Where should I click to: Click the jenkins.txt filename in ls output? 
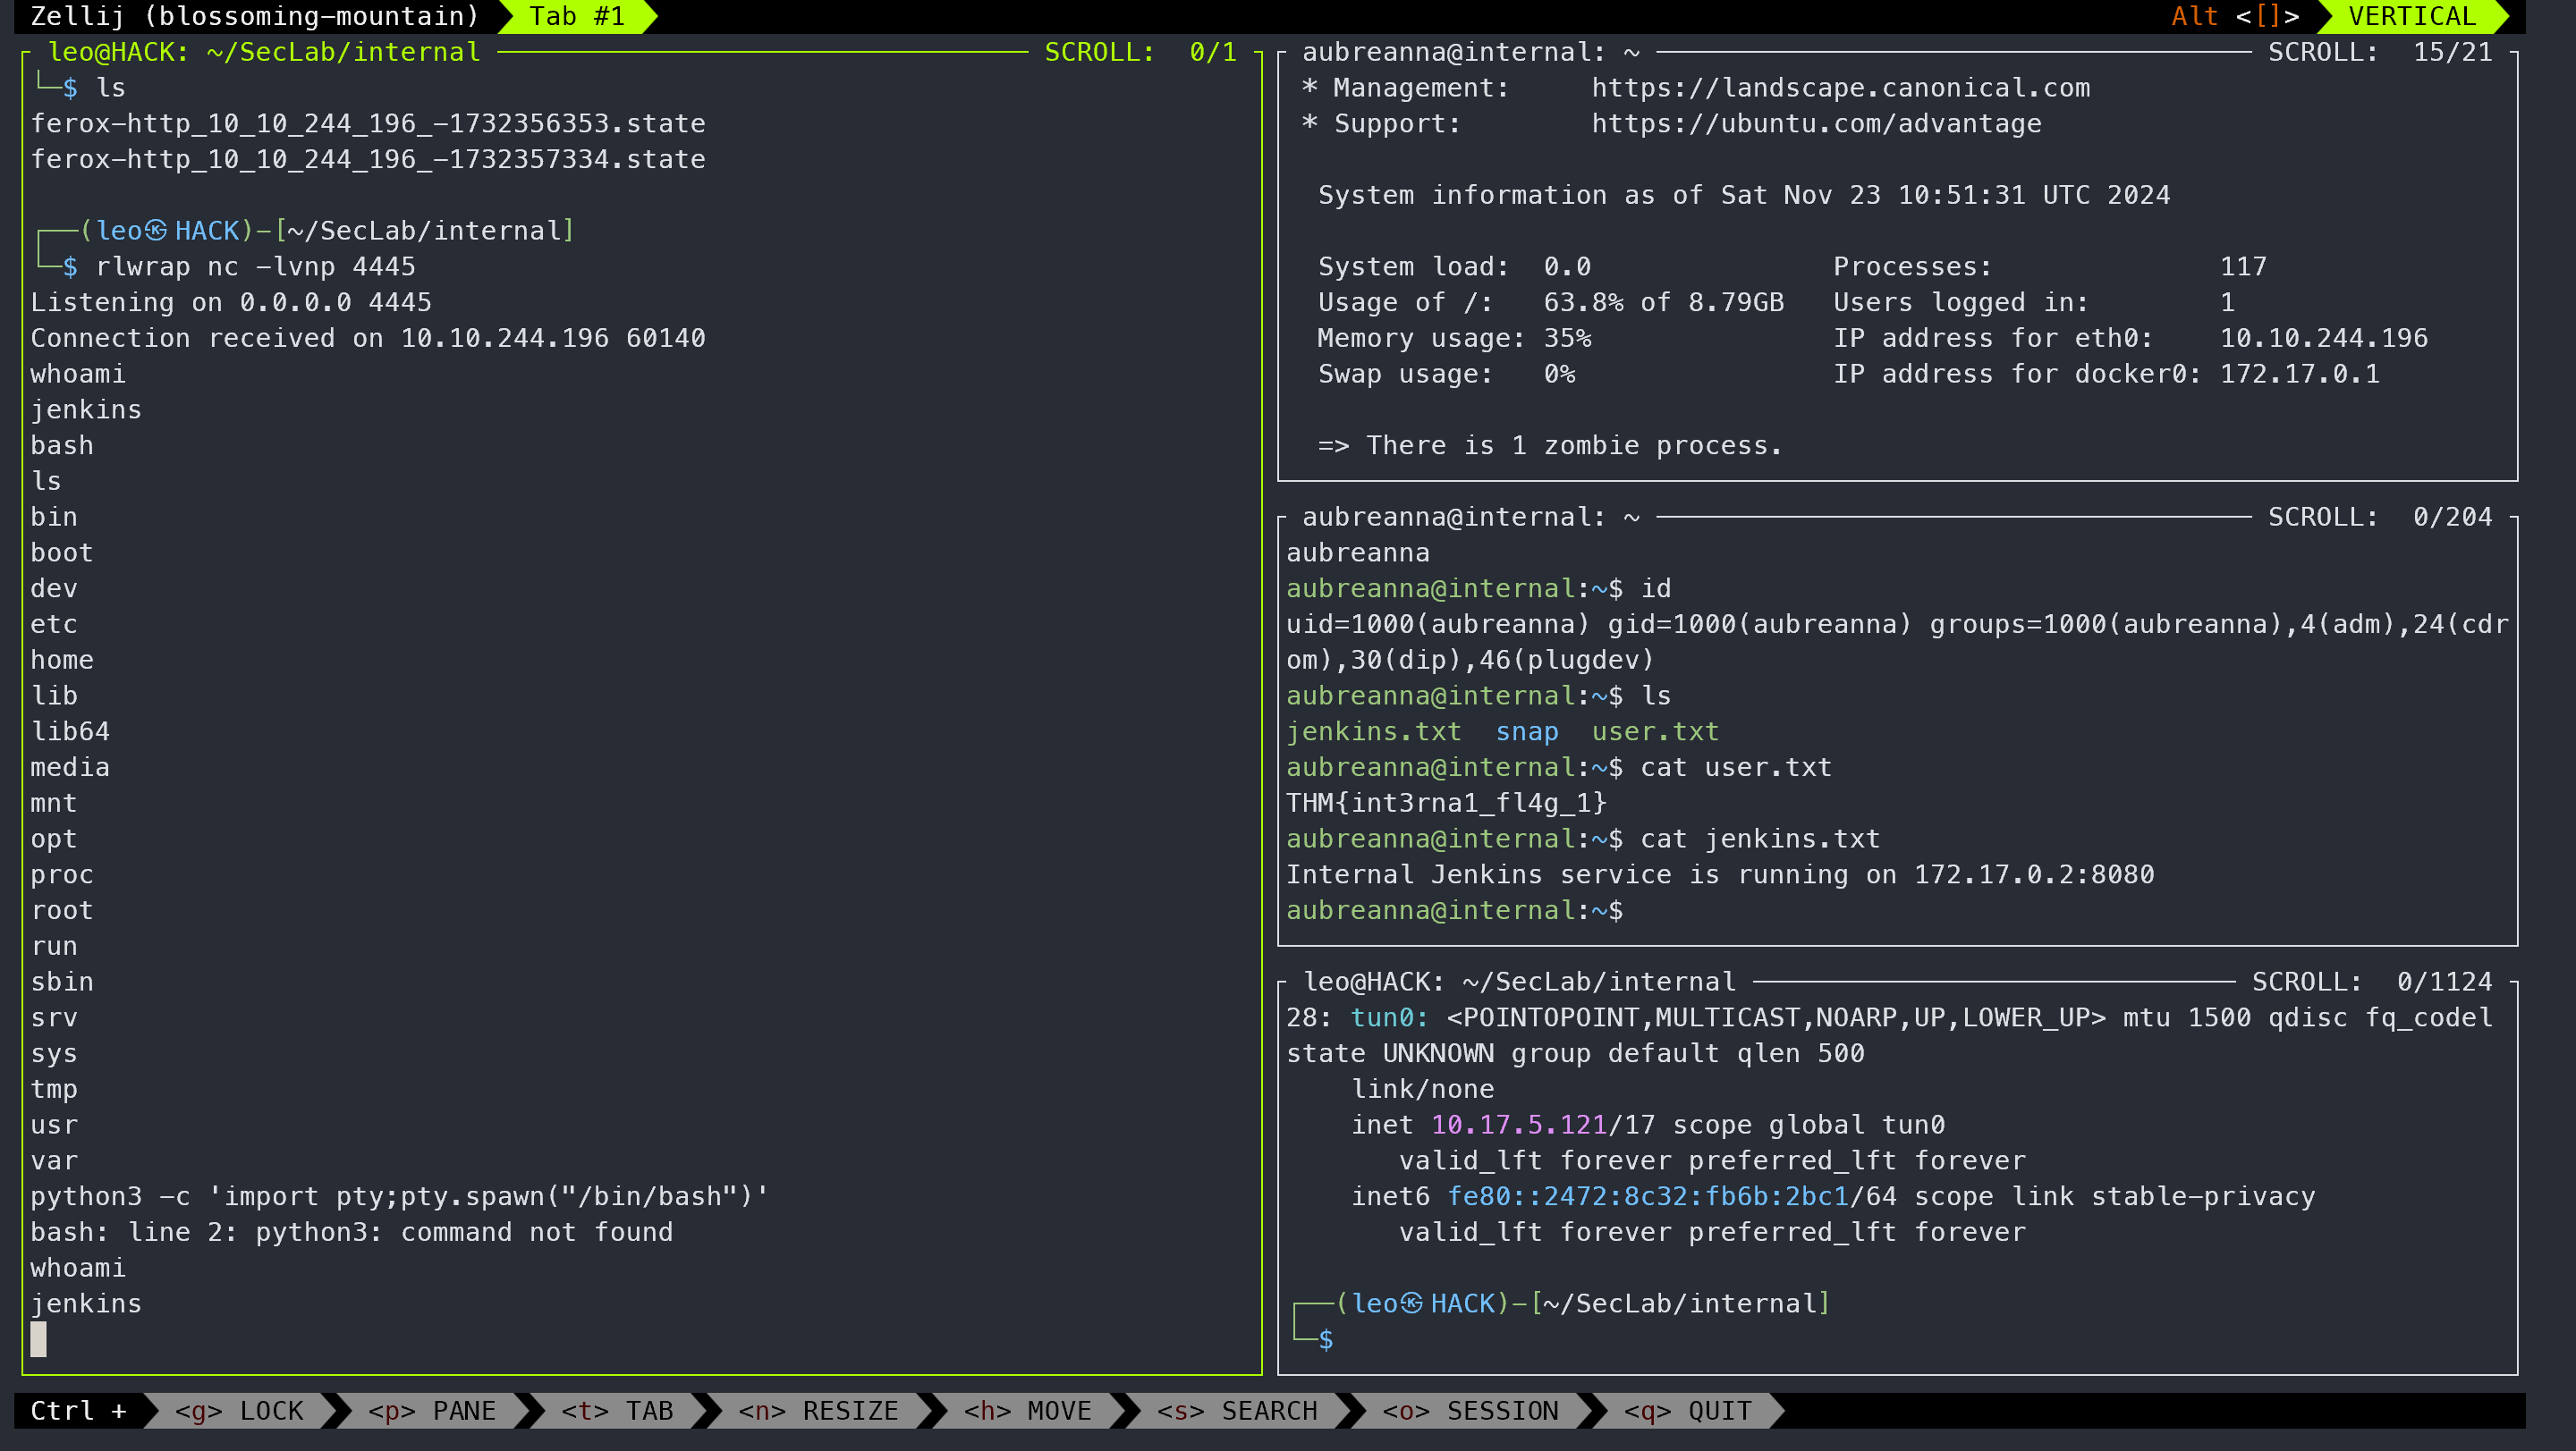click(1373, 731)
